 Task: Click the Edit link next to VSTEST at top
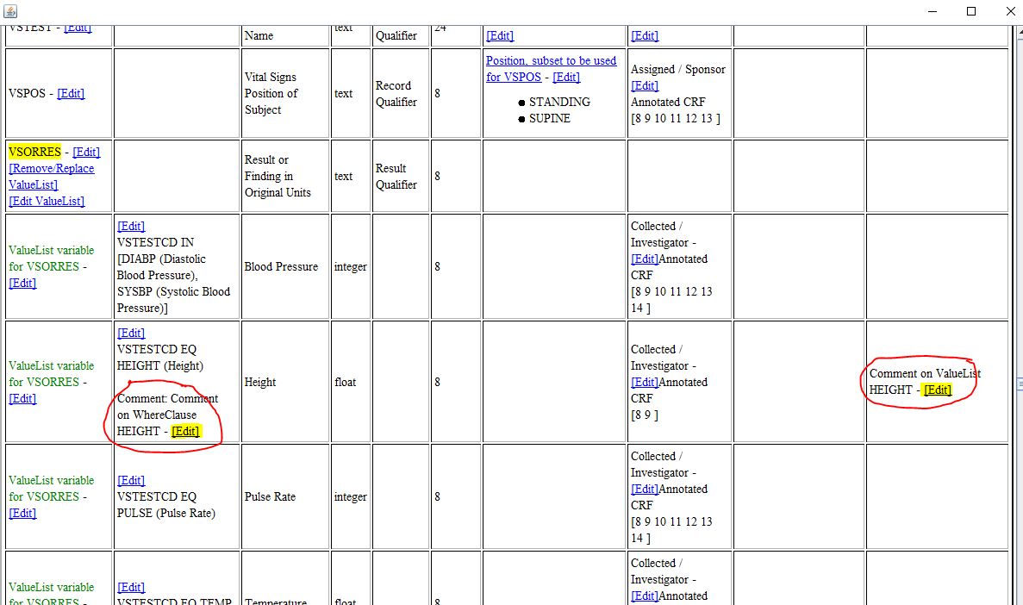78,28
